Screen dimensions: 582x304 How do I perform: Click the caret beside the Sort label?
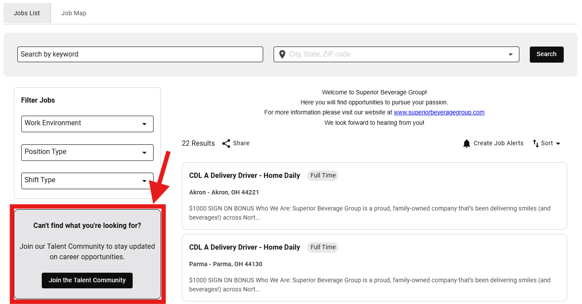[558, 144]
